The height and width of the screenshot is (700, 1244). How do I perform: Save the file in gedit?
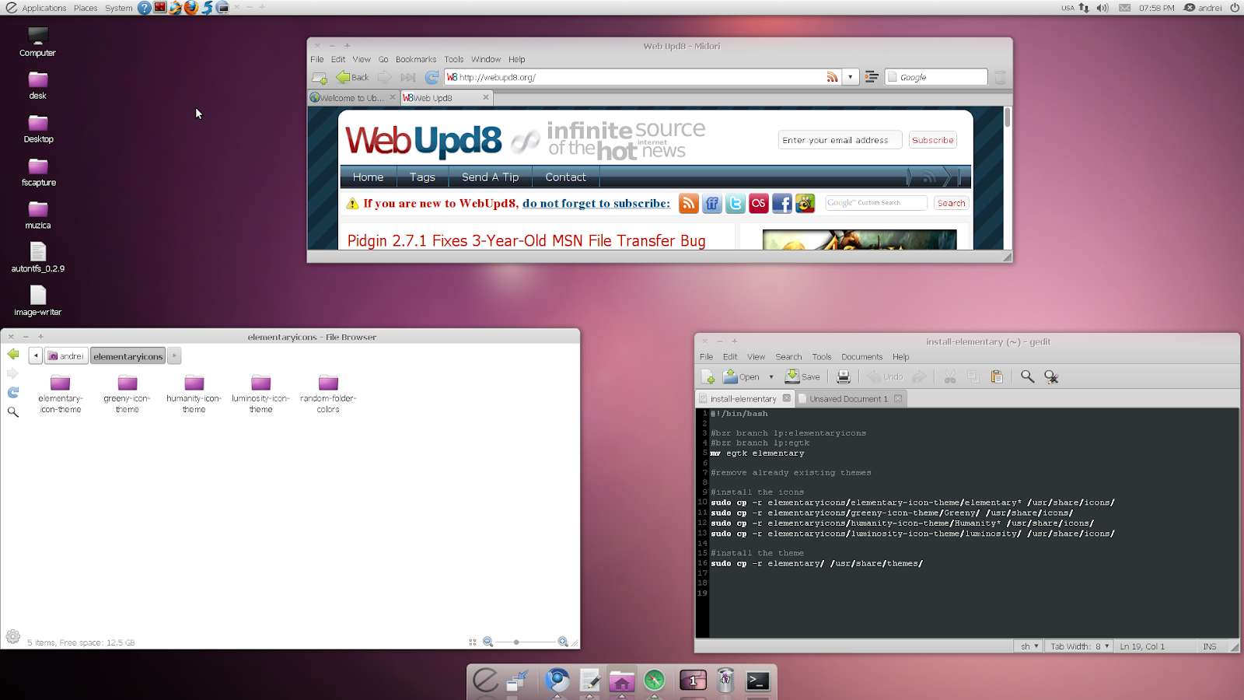coord(802,376)
